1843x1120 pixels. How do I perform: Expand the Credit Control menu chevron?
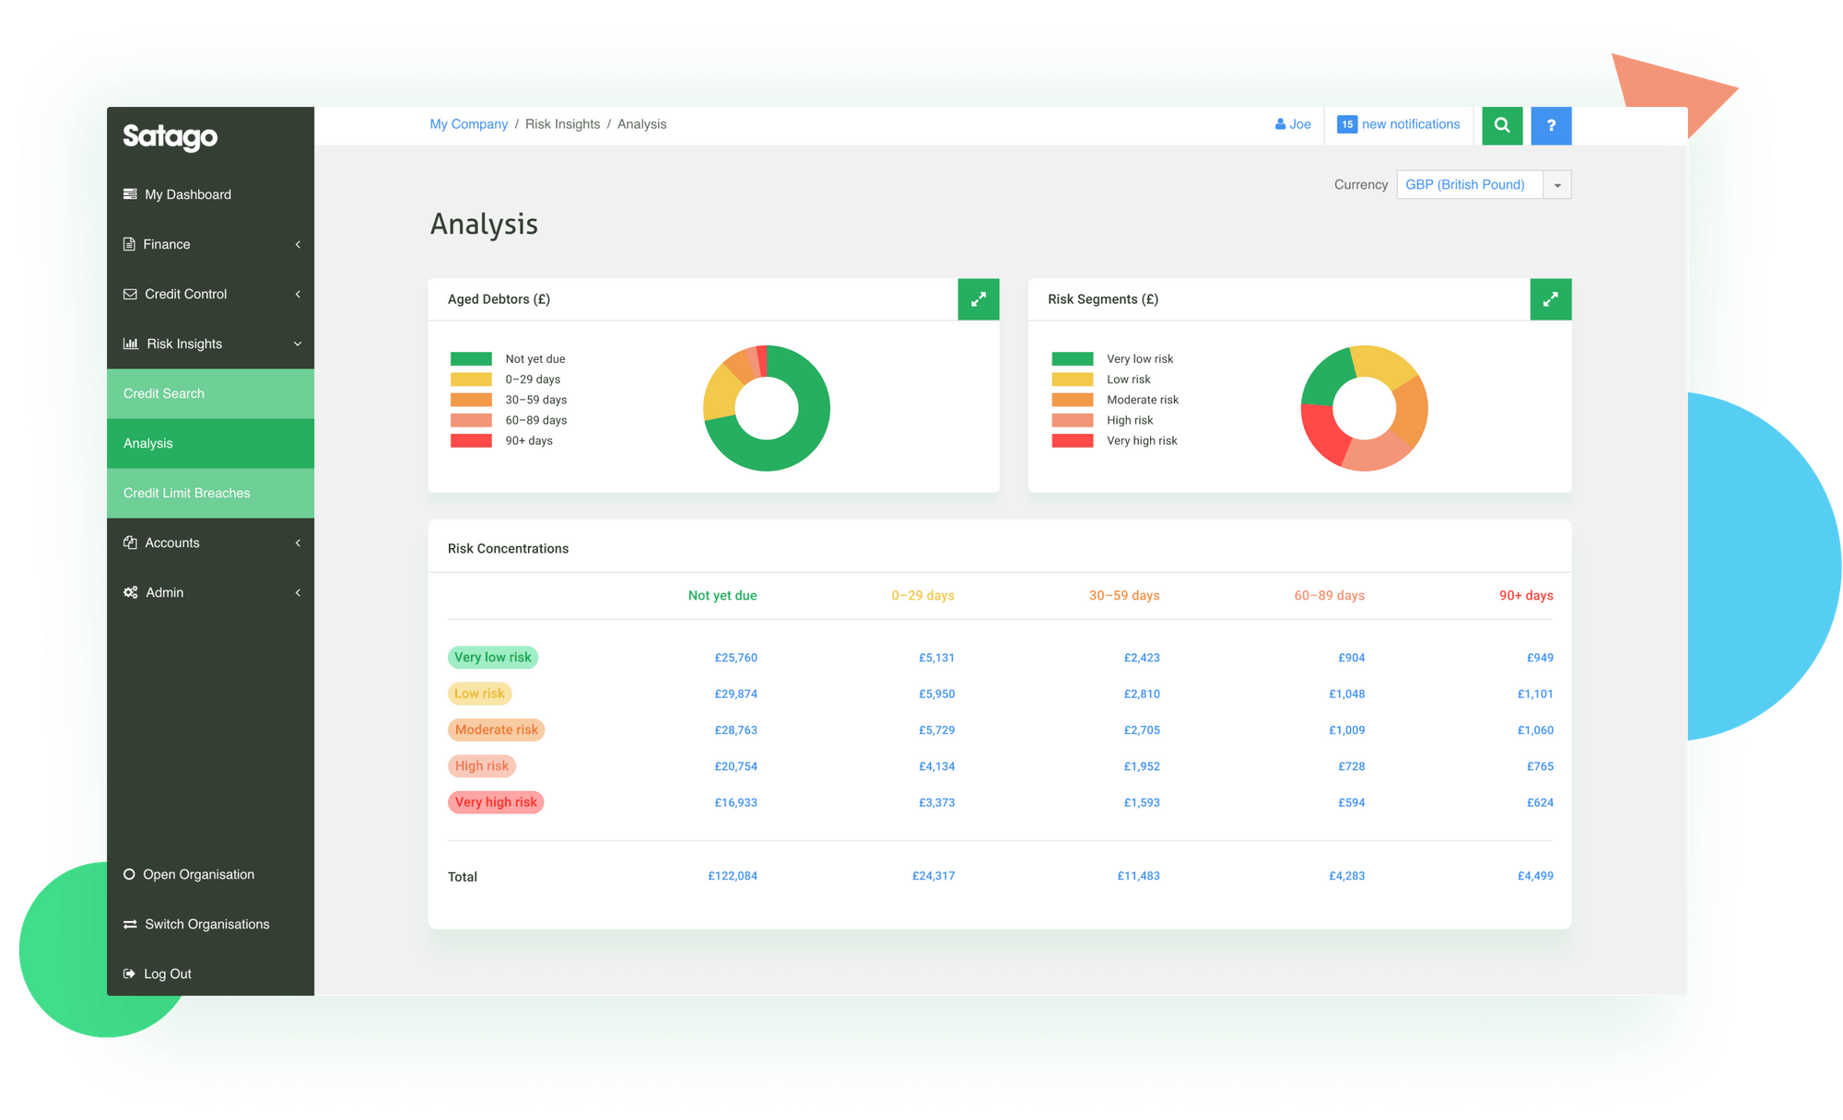coord(298,294)
